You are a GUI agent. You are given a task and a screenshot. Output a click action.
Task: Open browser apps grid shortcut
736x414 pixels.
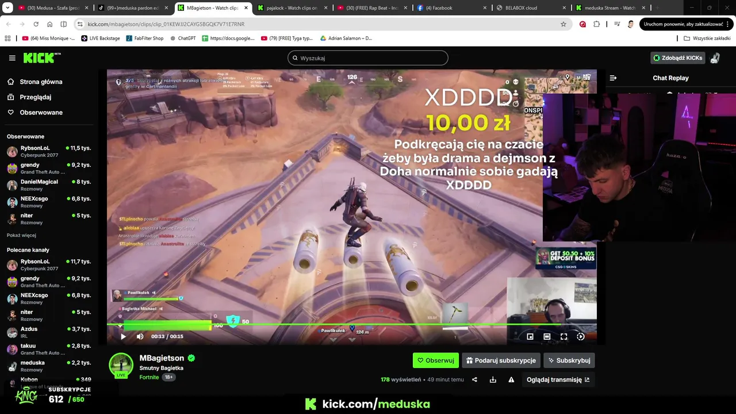(x=7, y=38)
